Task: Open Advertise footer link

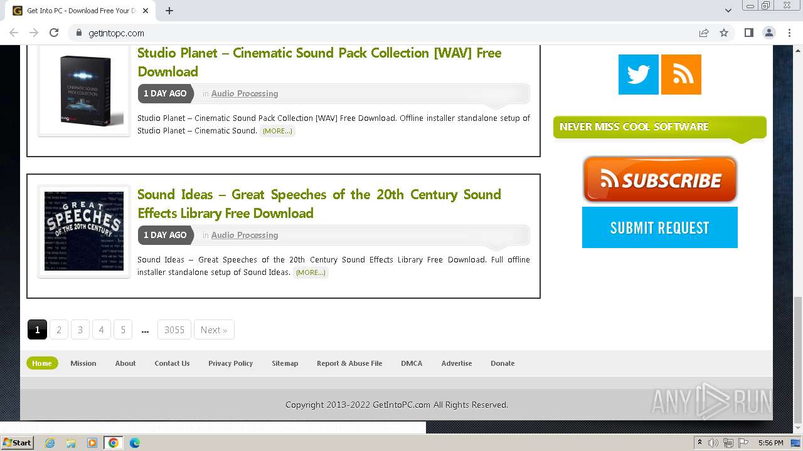Action: [x=457, y=363]
